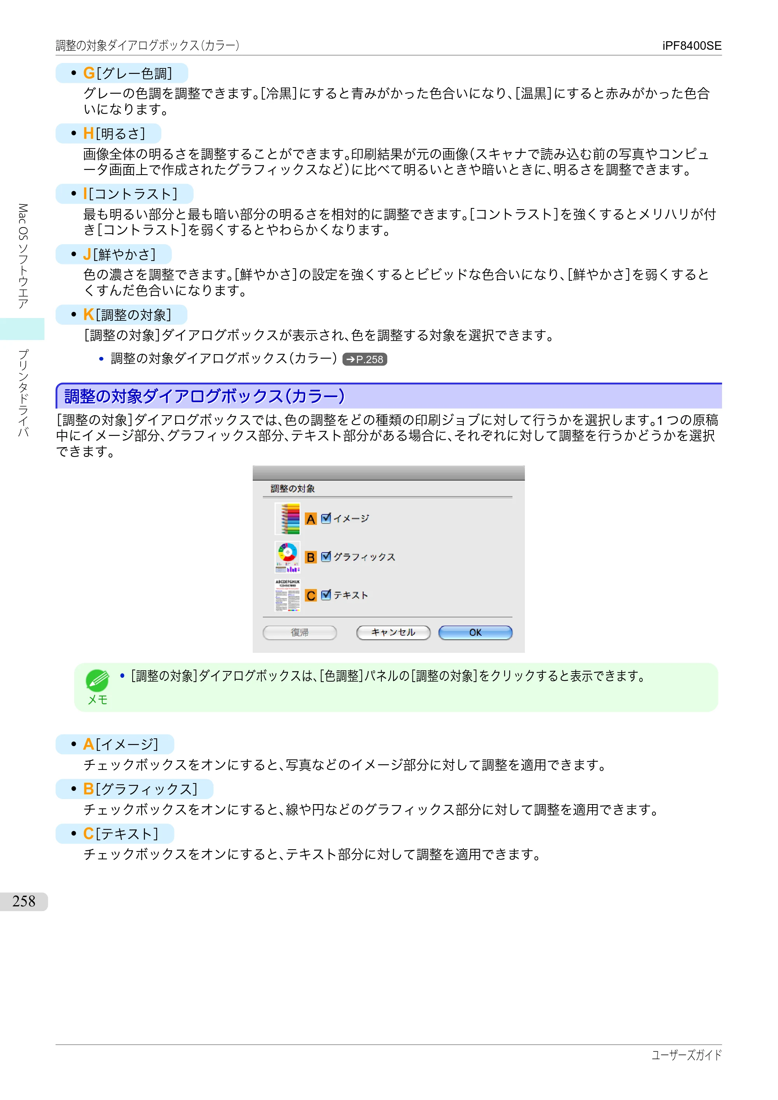Click the page number 258
Viewport: 778px width, 1100px height.
(24, 901)
